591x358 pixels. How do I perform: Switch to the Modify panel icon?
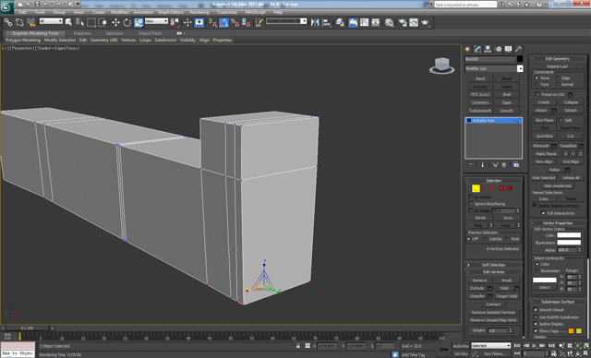pos(478,49)
